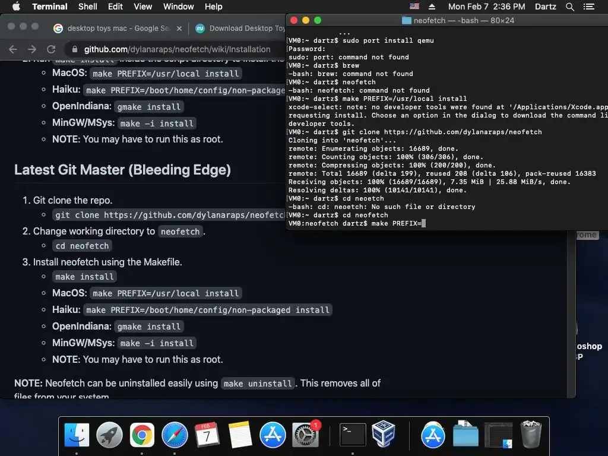Click the git clone command code text

tap(170, 215)
